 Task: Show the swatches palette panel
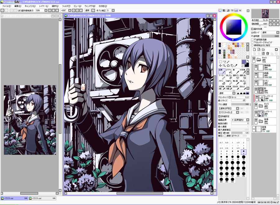pos(236,11)
